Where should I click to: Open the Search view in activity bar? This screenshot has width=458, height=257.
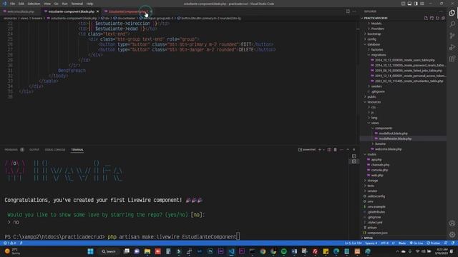coord(452,24)
